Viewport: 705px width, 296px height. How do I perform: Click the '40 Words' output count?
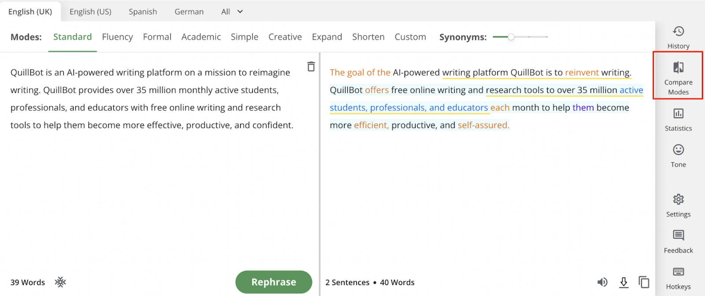point(397,282)
